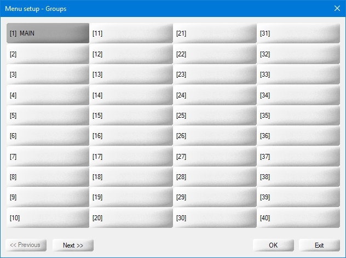Choose group slot [5]
The width and height of the screenshot is (346, 258).
pyautogui.click(x=48, y=116)
